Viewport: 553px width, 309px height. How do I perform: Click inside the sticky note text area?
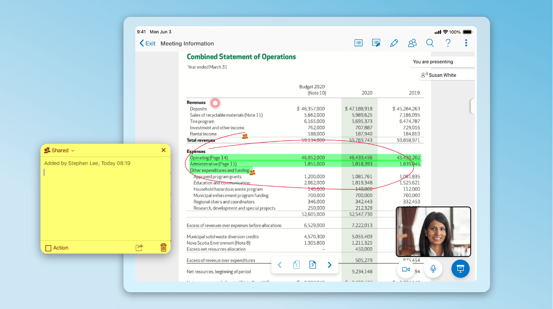pos(105,200)
